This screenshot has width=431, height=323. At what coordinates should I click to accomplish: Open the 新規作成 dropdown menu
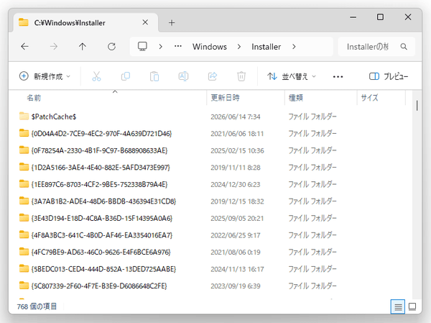(x=45, y=76)
